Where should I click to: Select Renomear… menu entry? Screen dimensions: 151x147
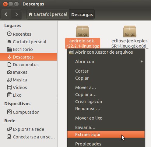coord(106,109)
